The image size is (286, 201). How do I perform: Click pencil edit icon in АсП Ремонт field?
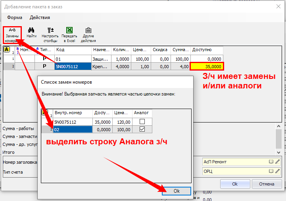pyautogui.click(x=278, y=162)
